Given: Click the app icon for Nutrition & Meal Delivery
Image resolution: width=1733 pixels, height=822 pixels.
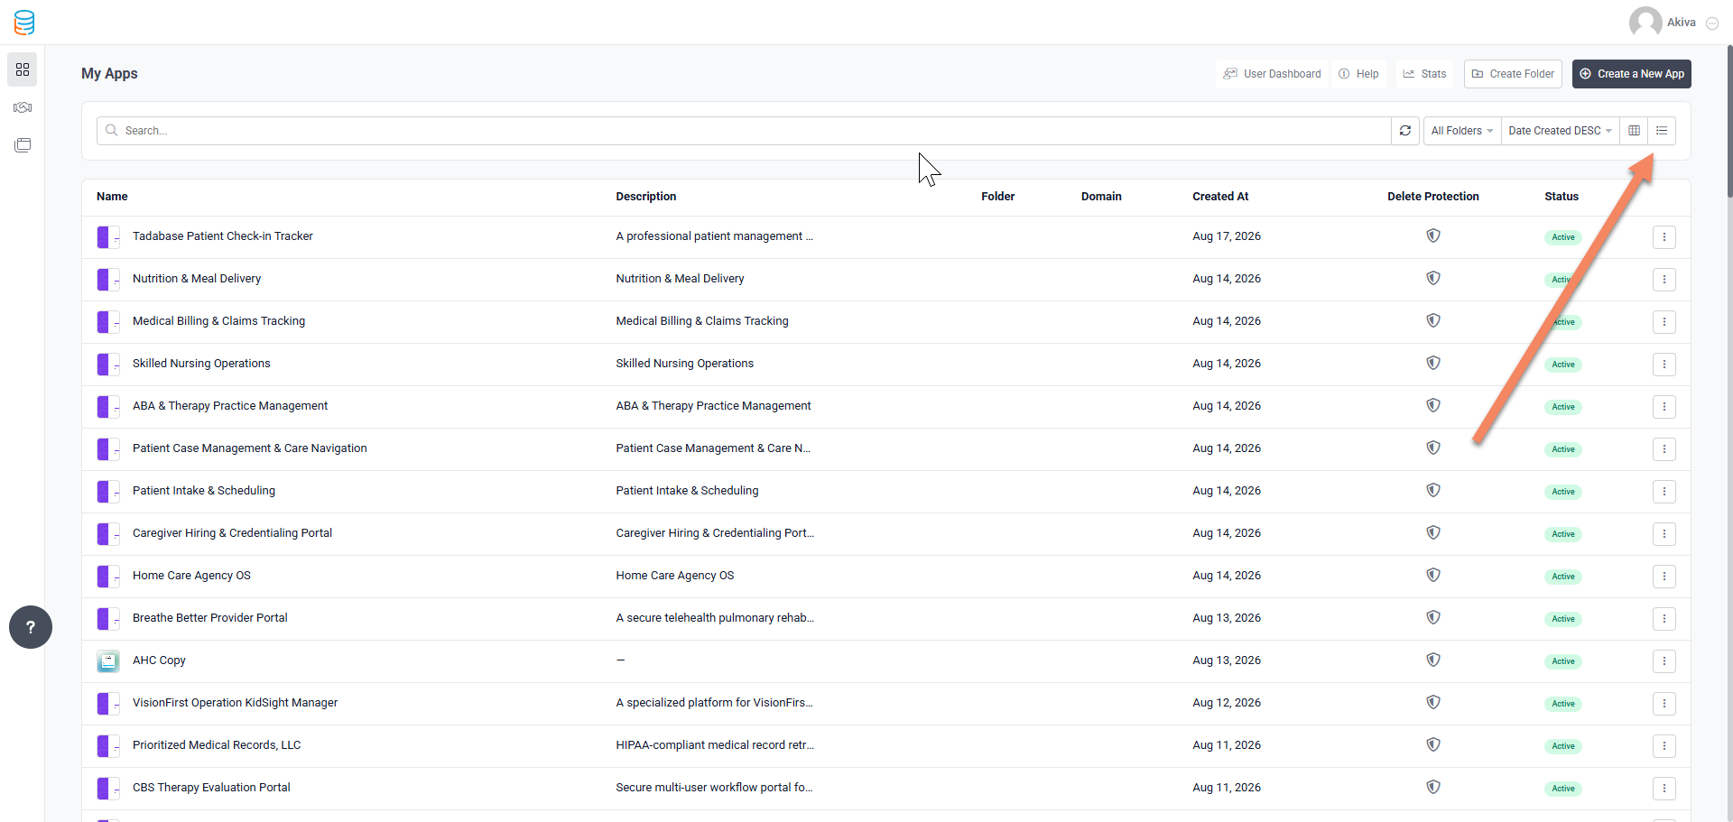Looking at the screenshot, I should pos(108,280).
